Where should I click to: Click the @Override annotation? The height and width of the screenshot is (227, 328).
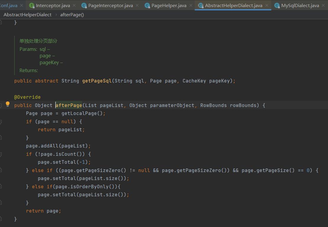click(x=27, y=97)
